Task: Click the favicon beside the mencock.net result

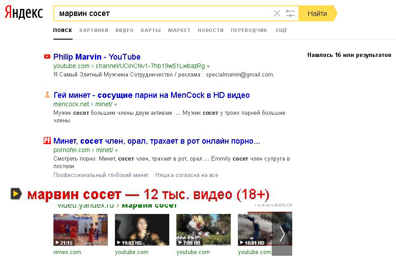Action: pos(47,95)
